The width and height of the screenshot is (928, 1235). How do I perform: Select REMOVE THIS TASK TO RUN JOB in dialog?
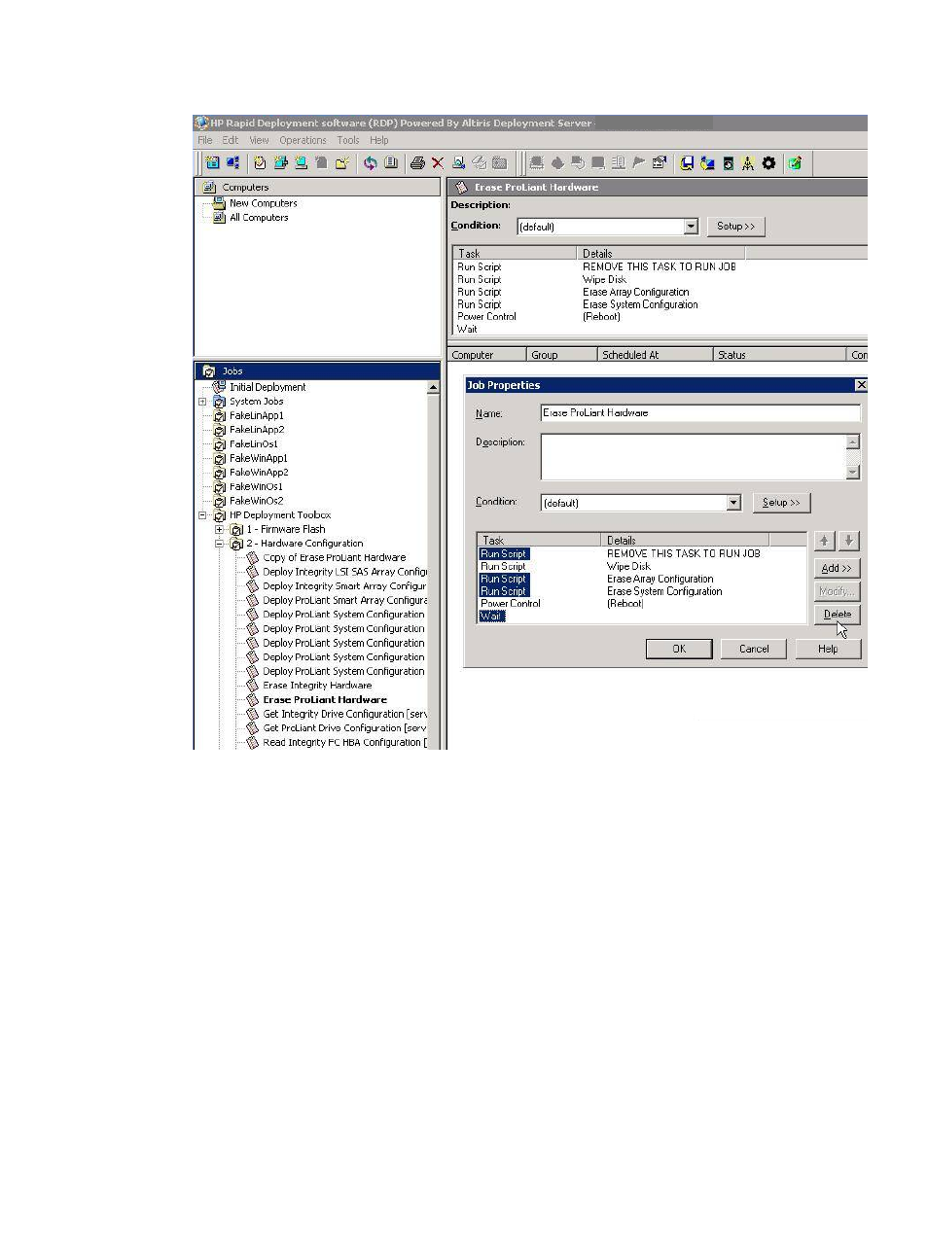tap(642, 554)
